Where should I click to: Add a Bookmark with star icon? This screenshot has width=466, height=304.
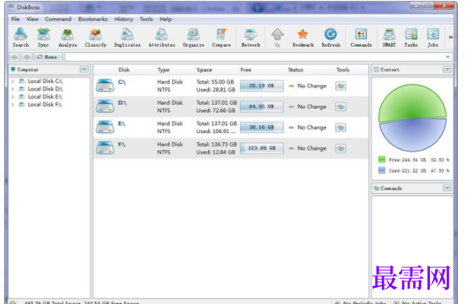pyautogui.click(x=303, y=38)
